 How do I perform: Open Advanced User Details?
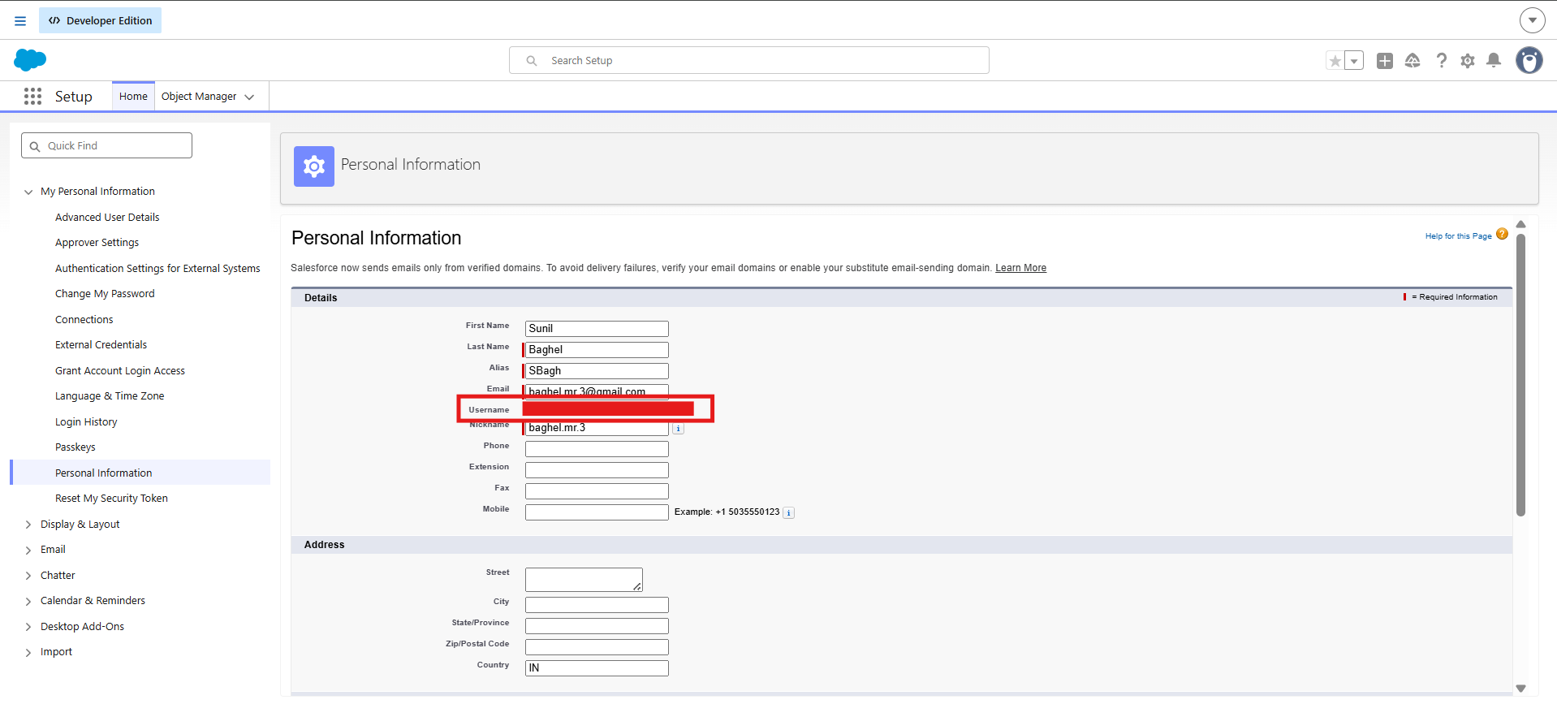(x=107, y=217)
